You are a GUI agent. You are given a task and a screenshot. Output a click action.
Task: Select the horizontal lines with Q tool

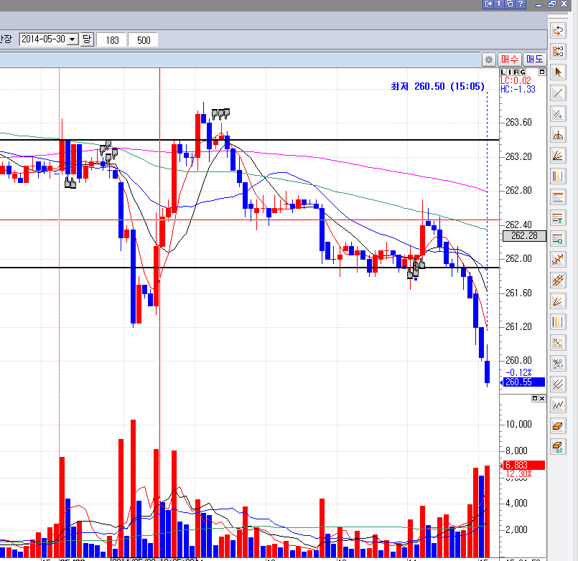[x=558, y=239]
